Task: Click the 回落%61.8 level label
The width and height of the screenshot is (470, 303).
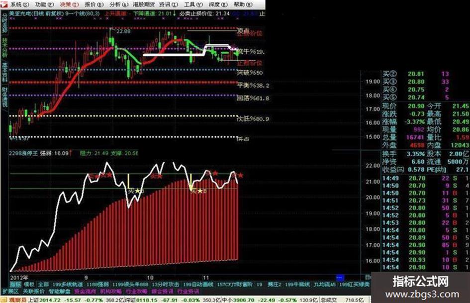Action: tap(253, 98)
